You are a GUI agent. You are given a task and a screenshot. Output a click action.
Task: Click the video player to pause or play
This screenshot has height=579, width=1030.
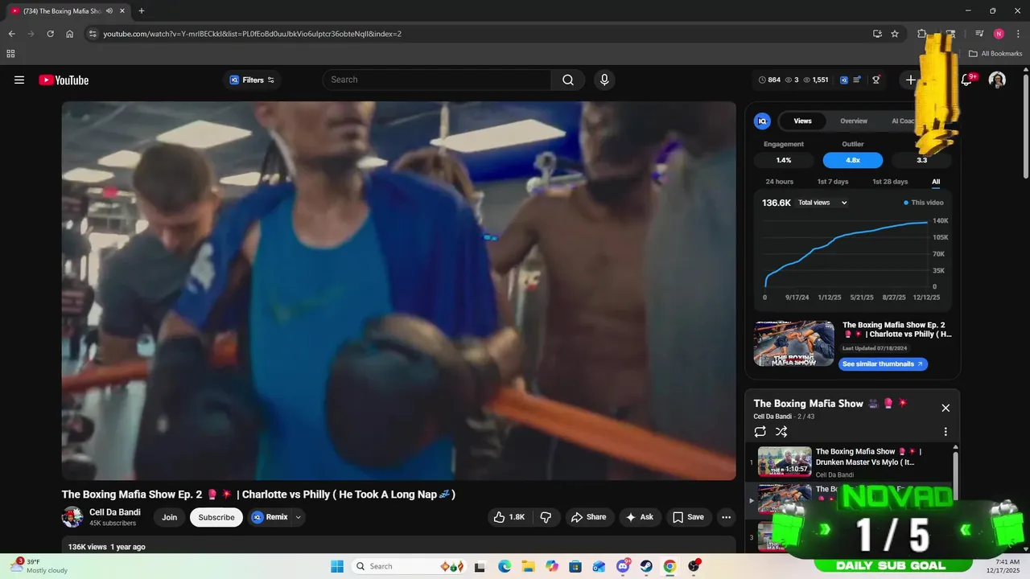point(398,291)
